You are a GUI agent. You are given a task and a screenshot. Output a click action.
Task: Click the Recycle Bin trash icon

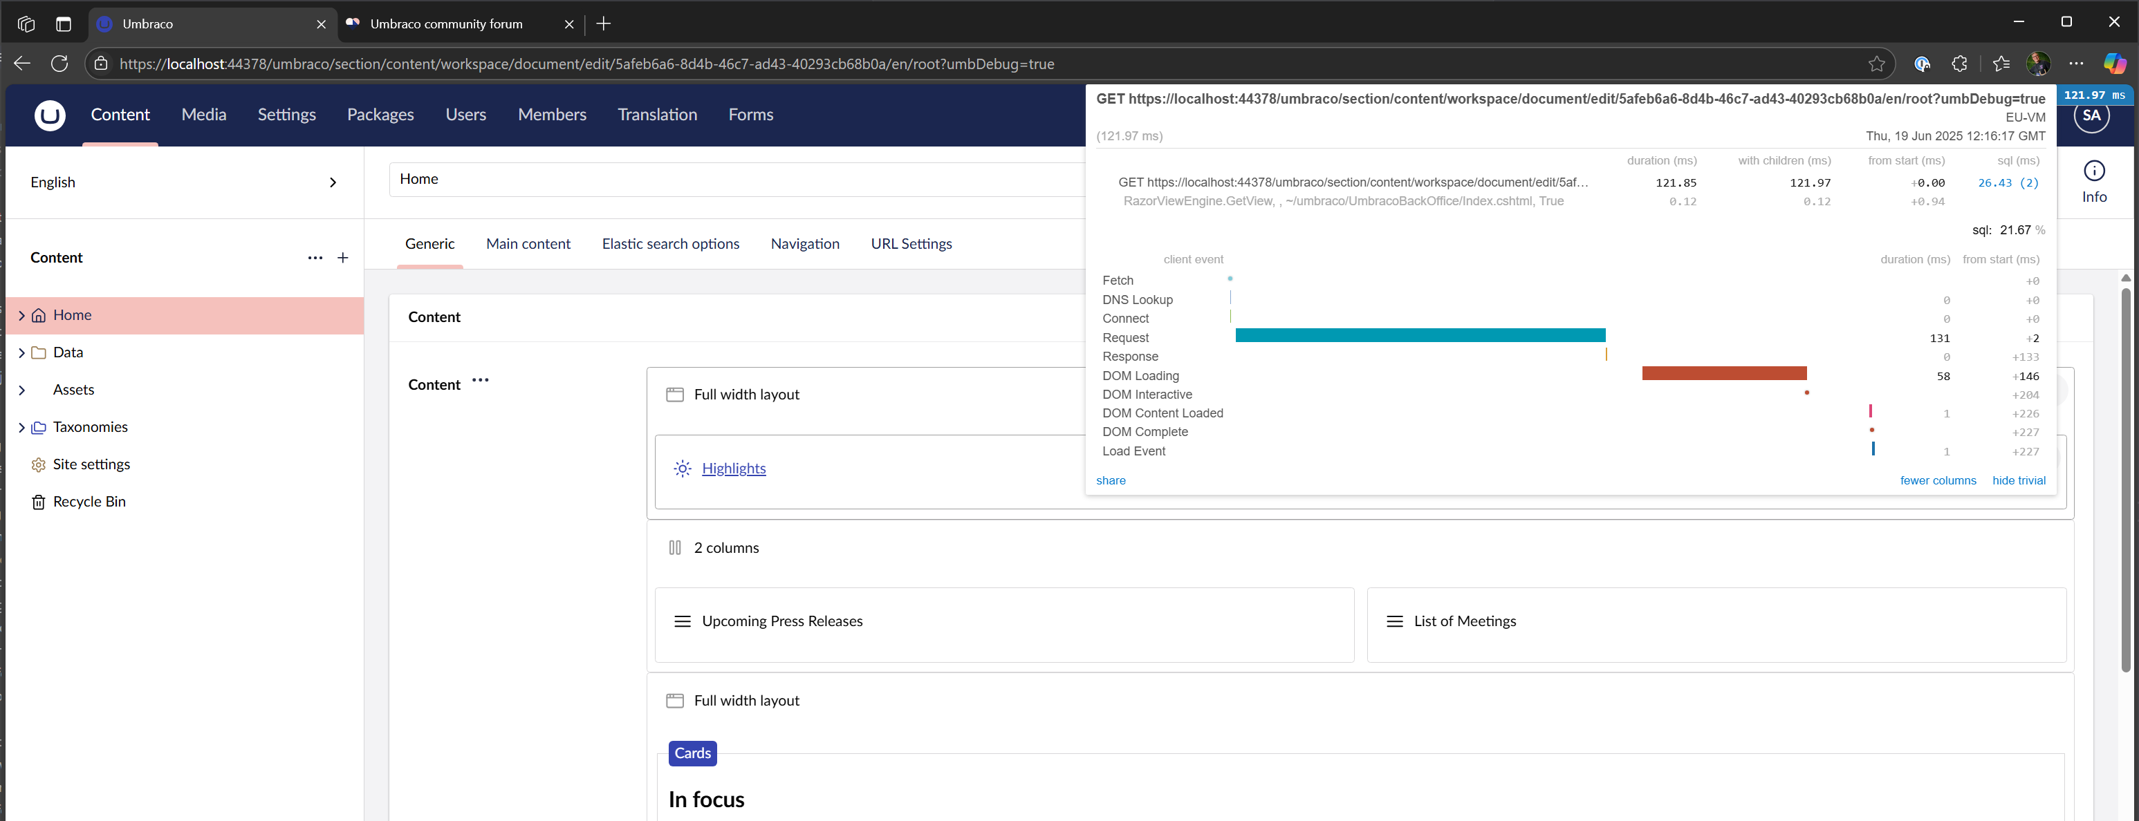pyautogui.click(x=38, y=502)
